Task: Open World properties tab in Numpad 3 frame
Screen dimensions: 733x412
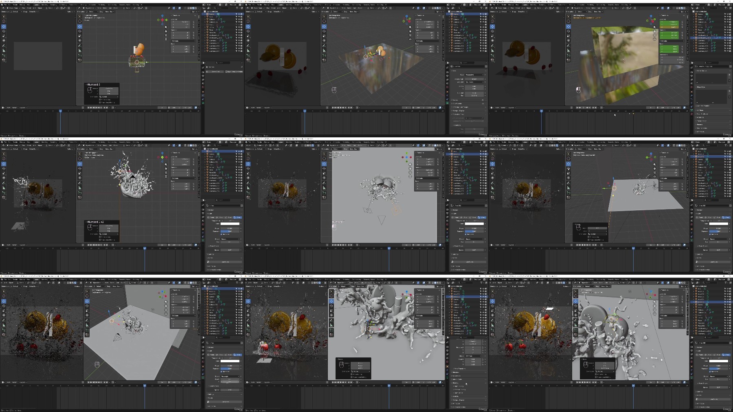Action: tap(203, 87)
